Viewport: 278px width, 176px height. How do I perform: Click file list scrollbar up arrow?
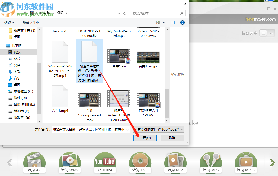[x=167, y=30]
